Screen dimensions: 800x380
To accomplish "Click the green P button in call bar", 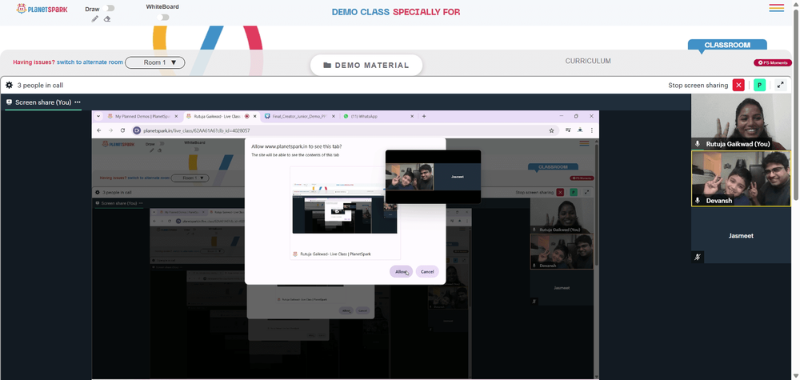I will pos(760,85).
